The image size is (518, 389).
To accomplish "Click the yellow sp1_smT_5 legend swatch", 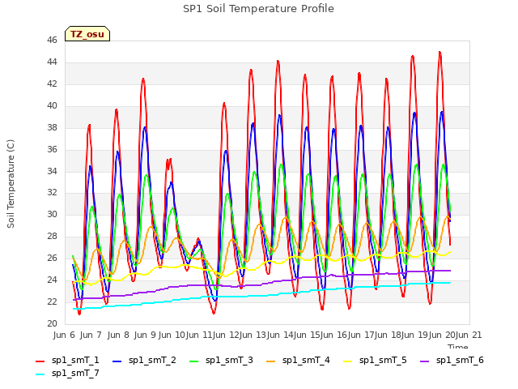I will pyautogui.click(x=347, y=361).
